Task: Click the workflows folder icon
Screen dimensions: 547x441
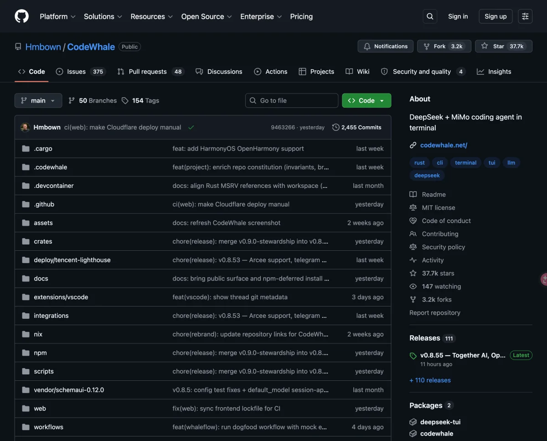Action: [26, 427]
